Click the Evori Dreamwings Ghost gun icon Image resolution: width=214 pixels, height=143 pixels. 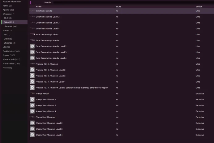coord(32,34)
